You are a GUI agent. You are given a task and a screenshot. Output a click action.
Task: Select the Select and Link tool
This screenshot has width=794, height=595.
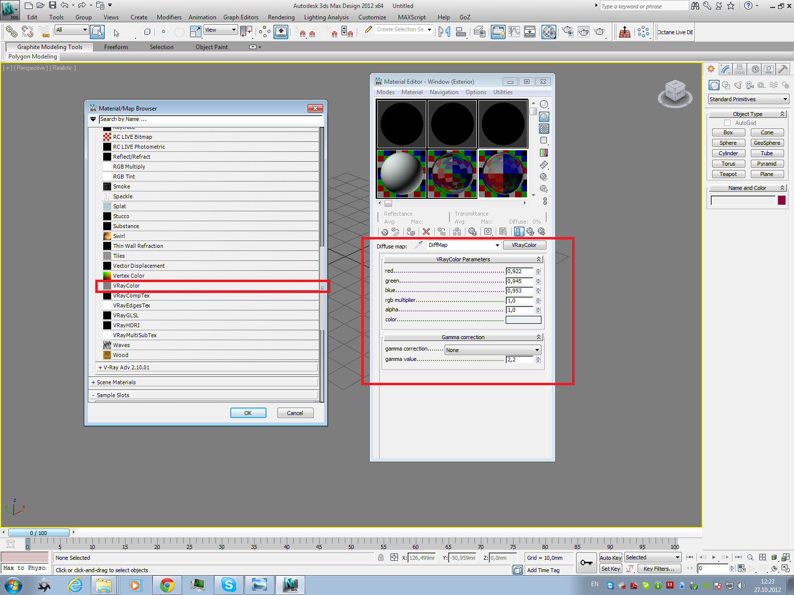[x=11, y=32]
